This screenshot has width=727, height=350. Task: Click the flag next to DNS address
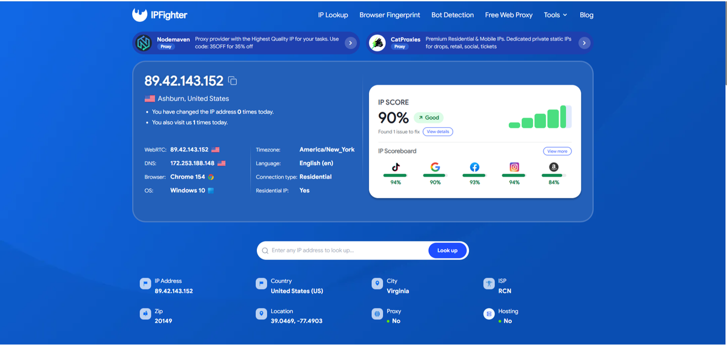(x=221, y=163)
